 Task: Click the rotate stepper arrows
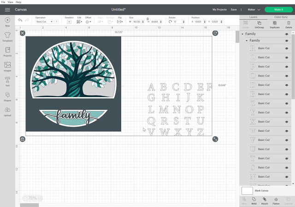click(183, 22)
